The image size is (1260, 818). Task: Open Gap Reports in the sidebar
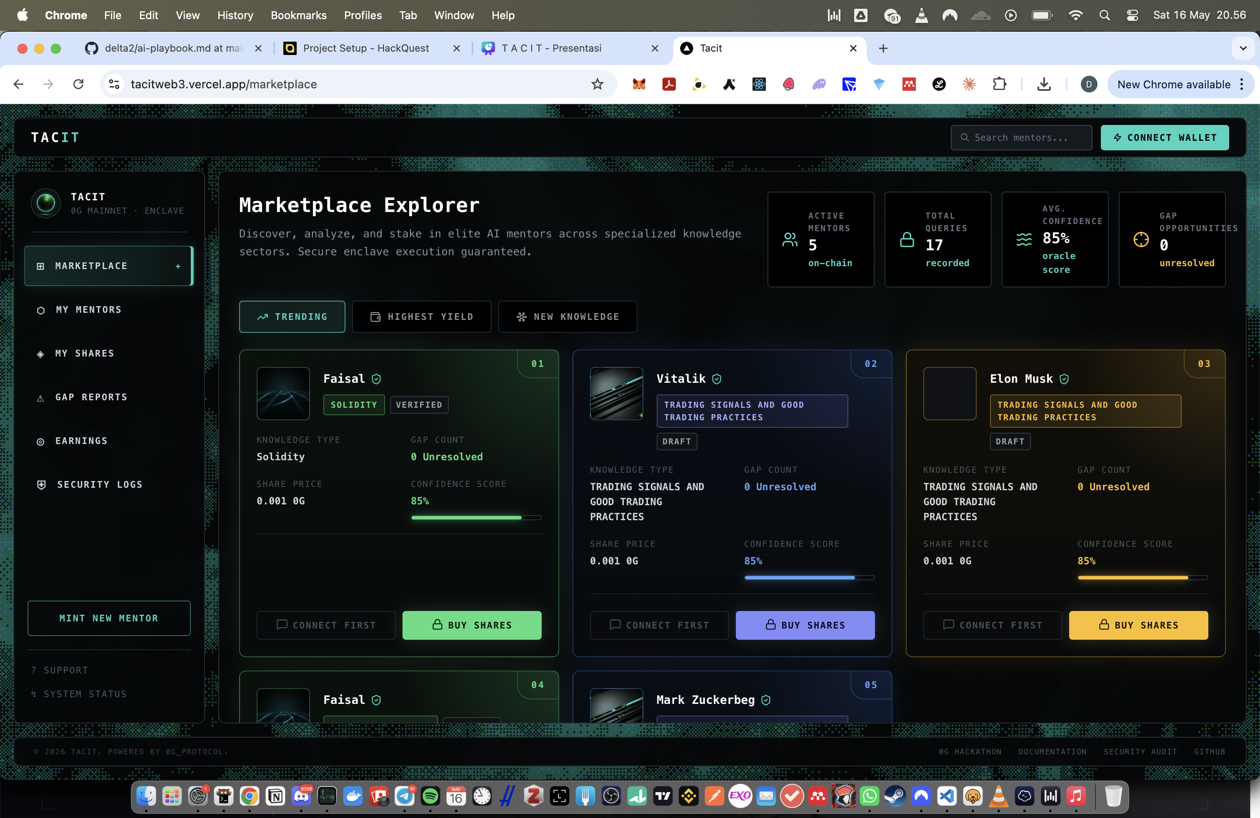[108, 397]
